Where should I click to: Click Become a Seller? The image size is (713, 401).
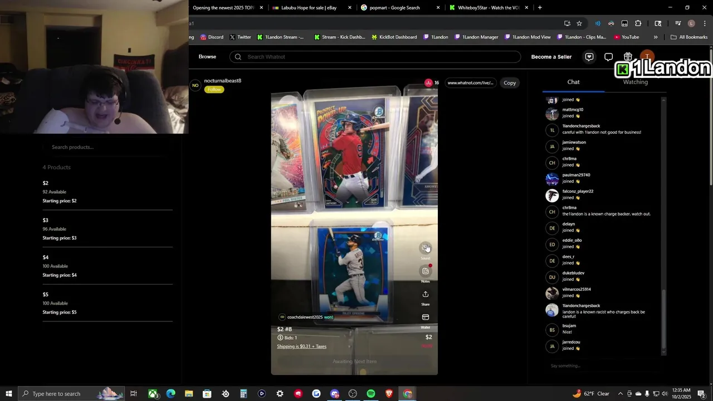click(551, 57)
